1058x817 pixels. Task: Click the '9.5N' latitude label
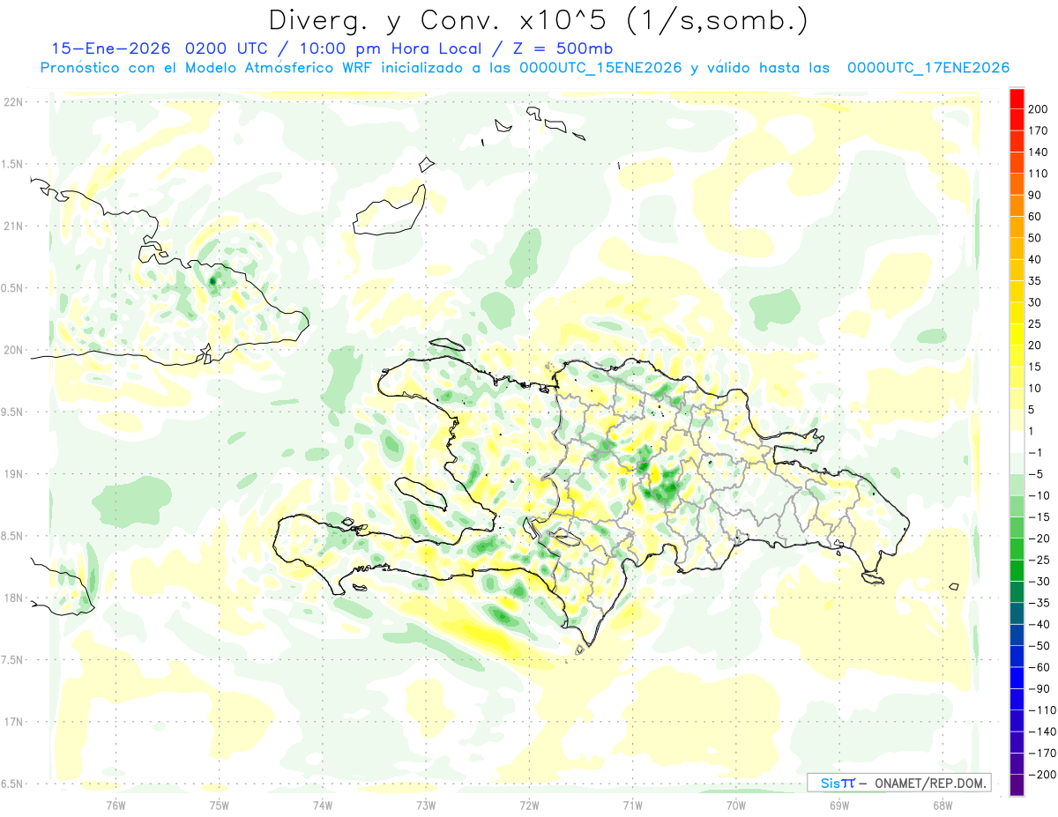click(12, 412)
